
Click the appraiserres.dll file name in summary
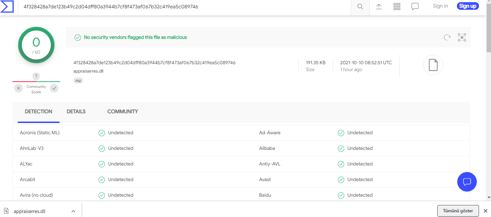coord(89,71)
